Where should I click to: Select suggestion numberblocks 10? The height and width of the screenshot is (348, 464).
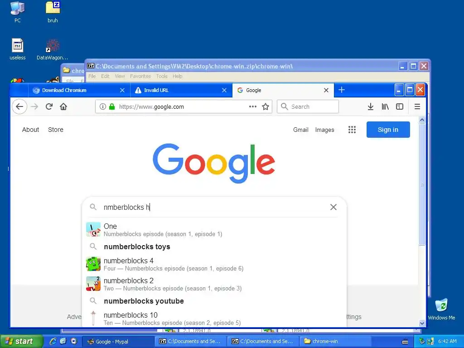click(x=214, y=319)
